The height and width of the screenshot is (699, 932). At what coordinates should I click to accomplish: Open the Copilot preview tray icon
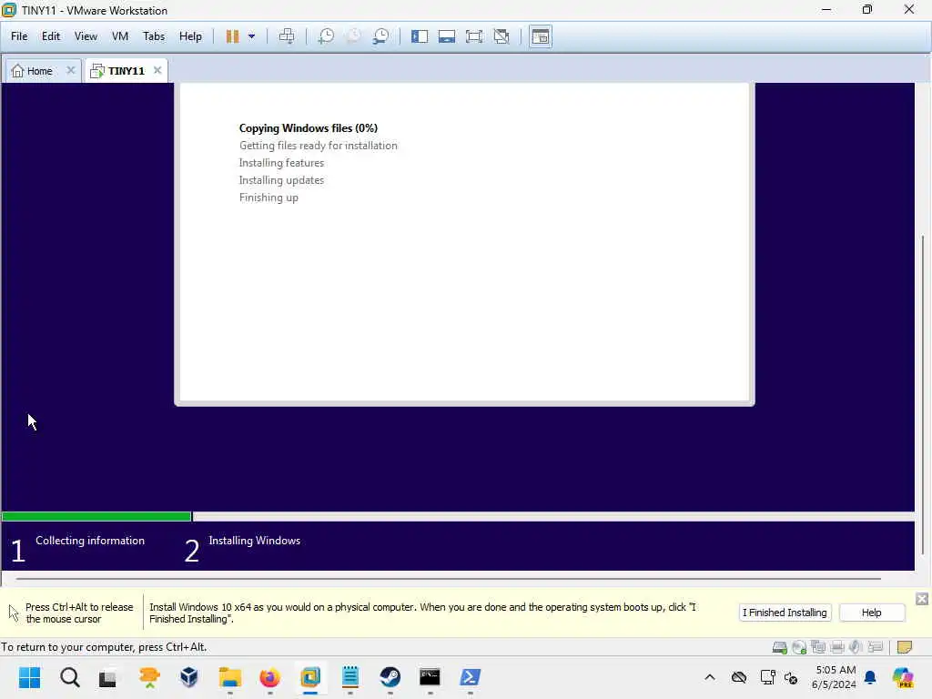(x=903, y=677)
